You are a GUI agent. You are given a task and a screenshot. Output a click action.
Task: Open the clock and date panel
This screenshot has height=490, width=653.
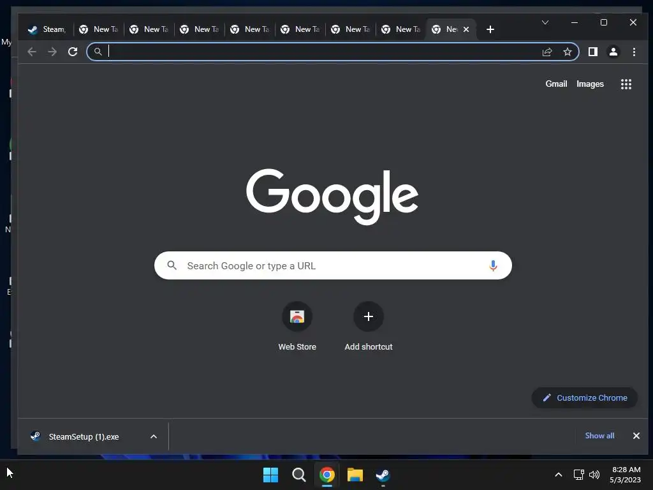click(625, 475)
